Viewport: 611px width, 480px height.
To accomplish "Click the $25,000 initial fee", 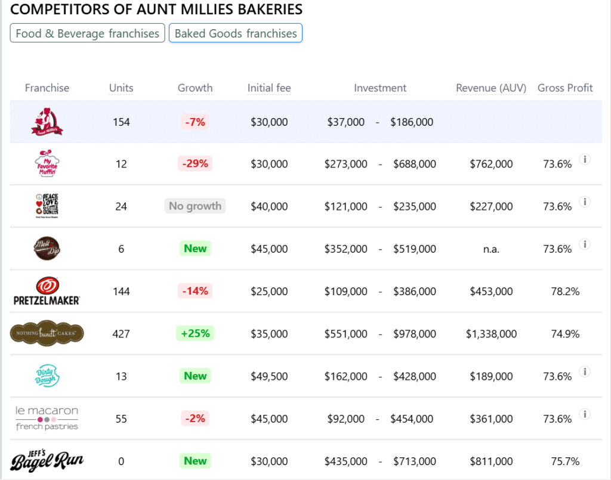I will (x=269, y=292).
